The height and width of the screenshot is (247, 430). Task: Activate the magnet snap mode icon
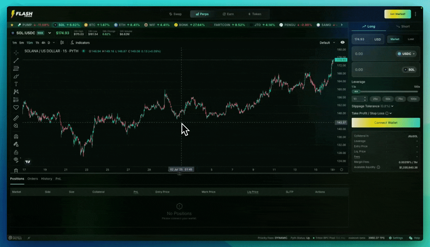pos(16,137)
